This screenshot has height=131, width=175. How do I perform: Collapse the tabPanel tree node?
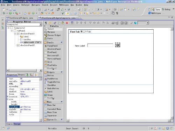pyautogui.click(x=12, y=31)
